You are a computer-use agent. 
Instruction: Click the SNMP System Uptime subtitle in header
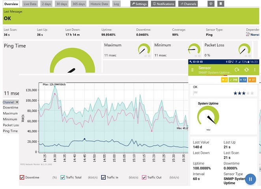tap(215, 73)
